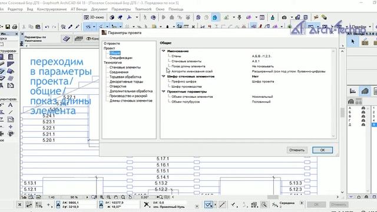This screenshot has height=212, width=377.
Task: Open the arrow next to Середина snap option
Action: pyautogui.click(x=302, y=203)
